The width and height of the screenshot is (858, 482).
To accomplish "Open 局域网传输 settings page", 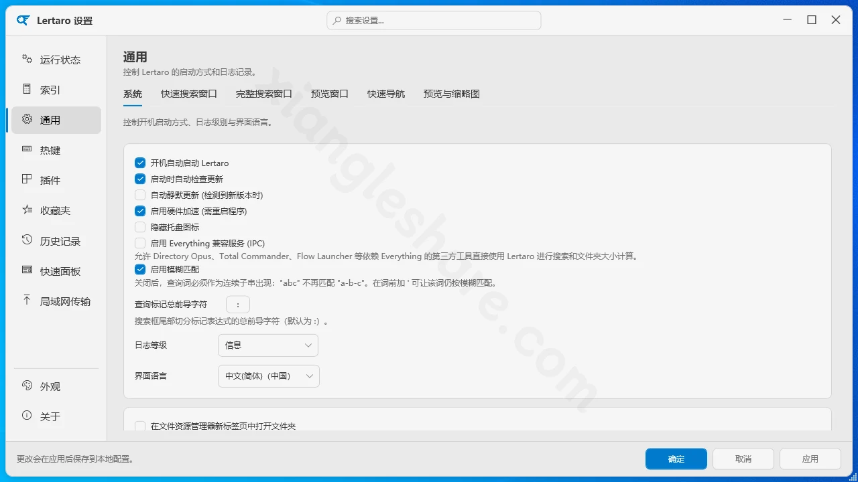I will click(x=56, y=301).
